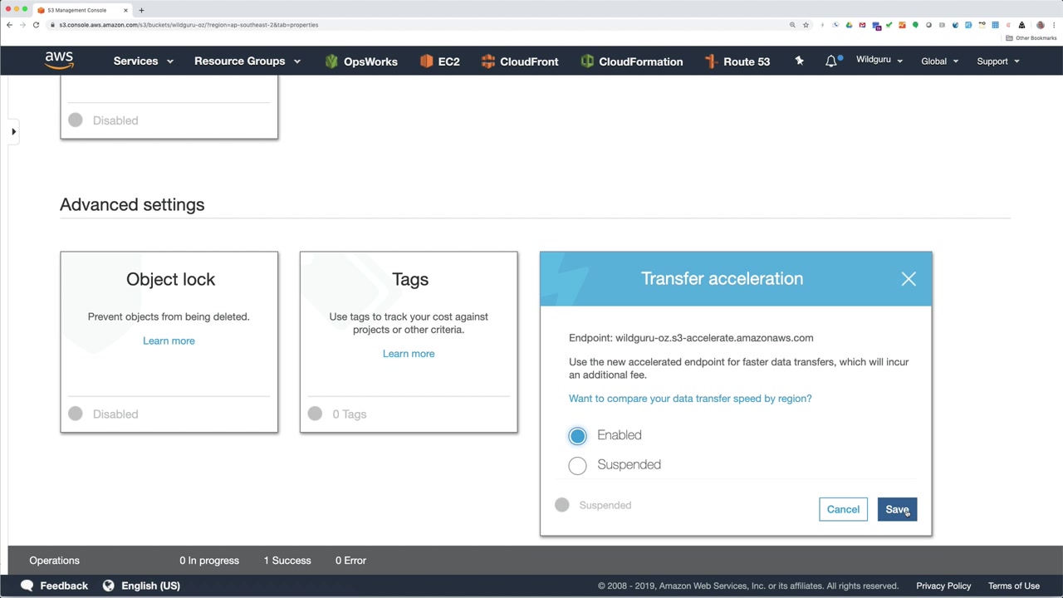The width and height of the screenshot is (1063, 598).
Task: Bookmark this page with the star icon
Action: 806,25
